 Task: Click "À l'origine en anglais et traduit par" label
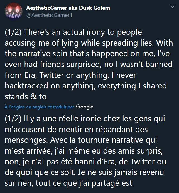pyautogui.click(x=40, y=107)
